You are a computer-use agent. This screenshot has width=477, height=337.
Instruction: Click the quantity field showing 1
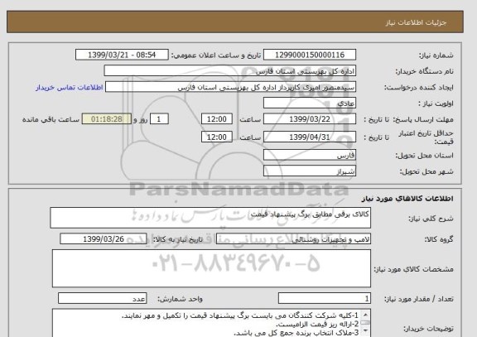click(x=325, y=298)
